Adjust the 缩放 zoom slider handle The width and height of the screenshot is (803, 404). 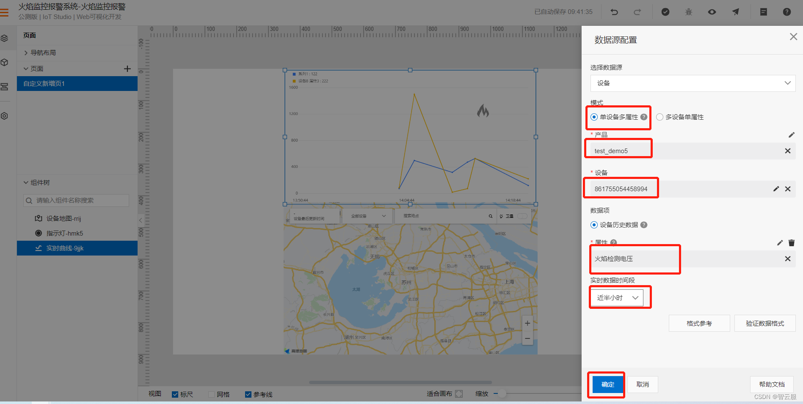click(502, 393)
